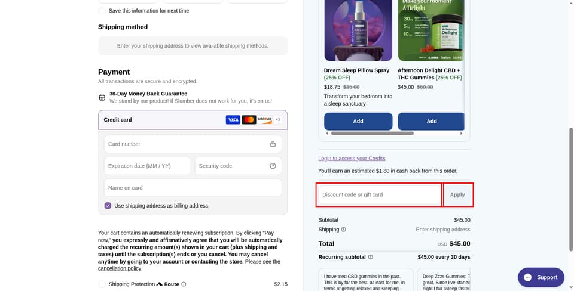Click the struck-through $60.00 price

(425, 87)
